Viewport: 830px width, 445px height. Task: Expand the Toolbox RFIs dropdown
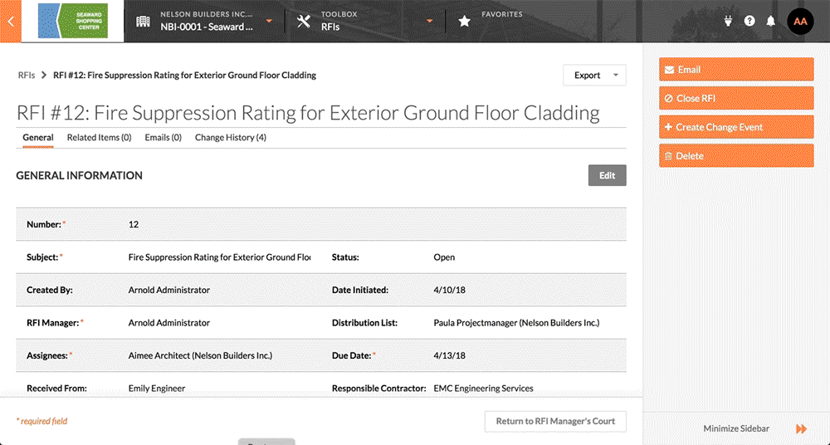pyautogui.click(x=429, y=22)
